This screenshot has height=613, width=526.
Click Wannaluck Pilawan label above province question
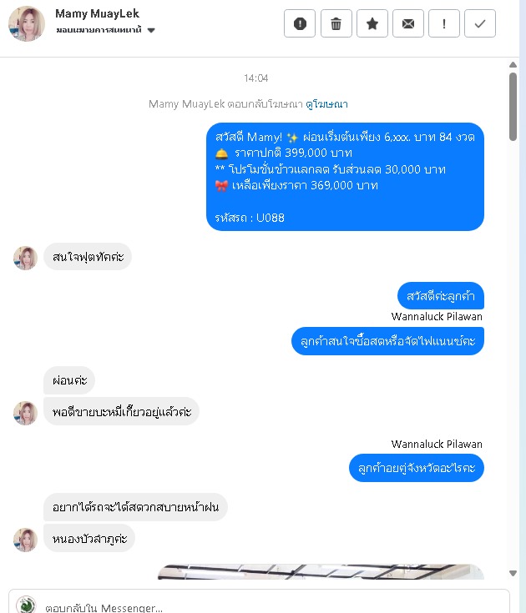pos(437,444)
